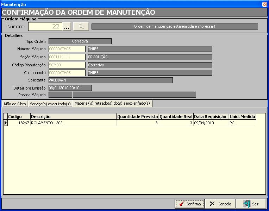Click the Número Máquina code field

(67, 49)
